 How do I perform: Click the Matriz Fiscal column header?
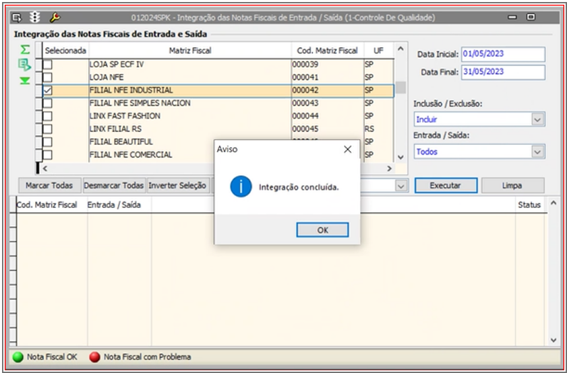click(x=190, y=50)
